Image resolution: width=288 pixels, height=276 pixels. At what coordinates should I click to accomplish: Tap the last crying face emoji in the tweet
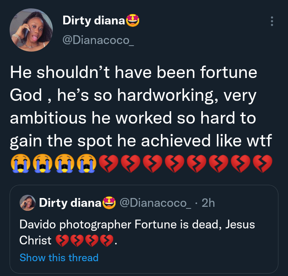[x=86, y=164]
